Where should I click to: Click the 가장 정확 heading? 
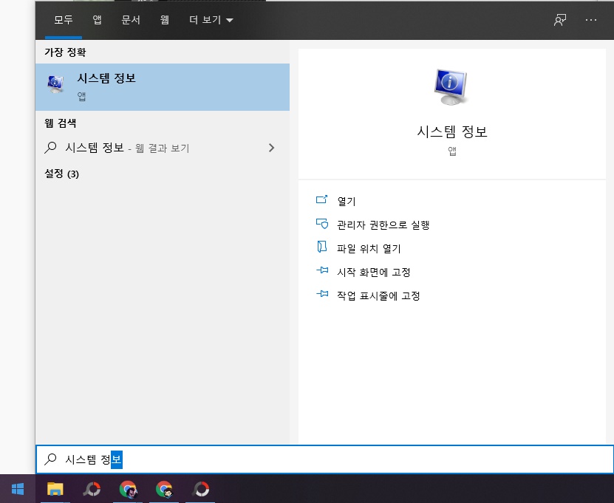[x=65, y=52]
